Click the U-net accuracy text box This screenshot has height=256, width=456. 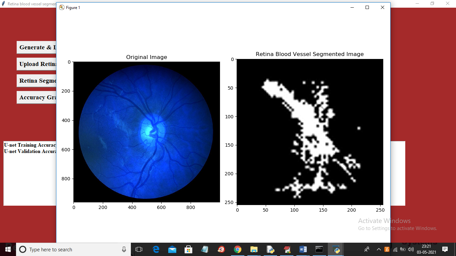pyautogui.click(x=30, y=173)
